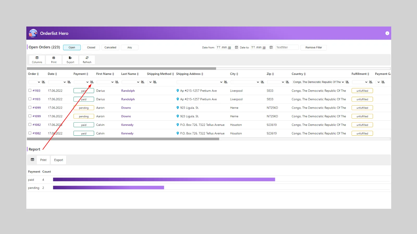The height and width of the screenshot is (234, 417).
Task: Expand the Last Name filter dropdown
Action: [x=131, y=82]
